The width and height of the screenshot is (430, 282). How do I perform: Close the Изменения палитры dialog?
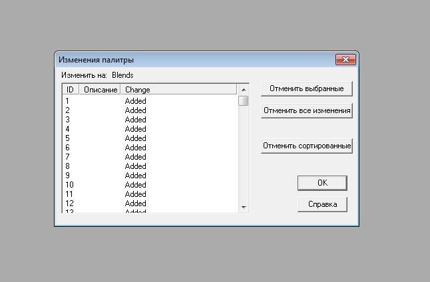(345, 60)
